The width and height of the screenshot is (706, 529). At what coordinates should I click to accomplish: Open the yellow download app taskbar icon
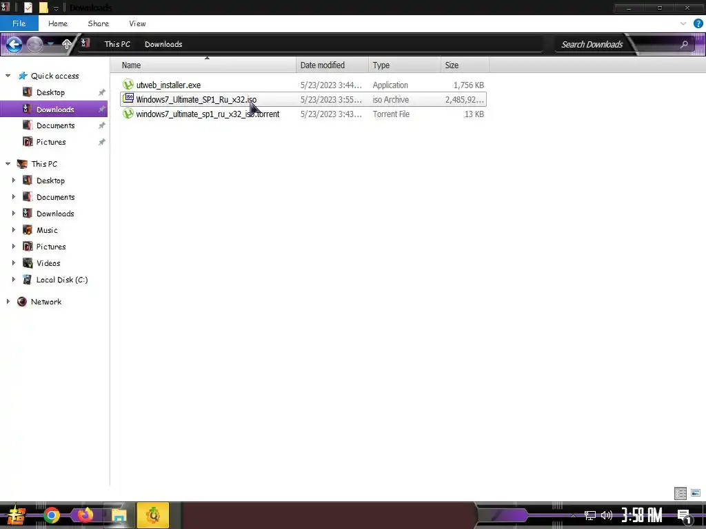coord(153,515)
